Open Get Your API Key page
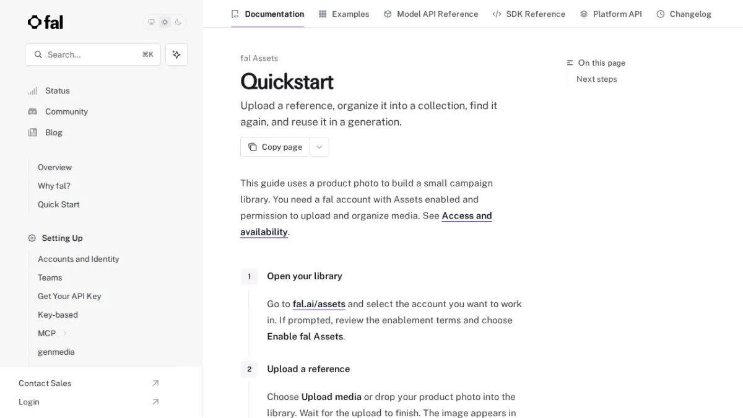743x418 pixels. click(x=69, y=296)
